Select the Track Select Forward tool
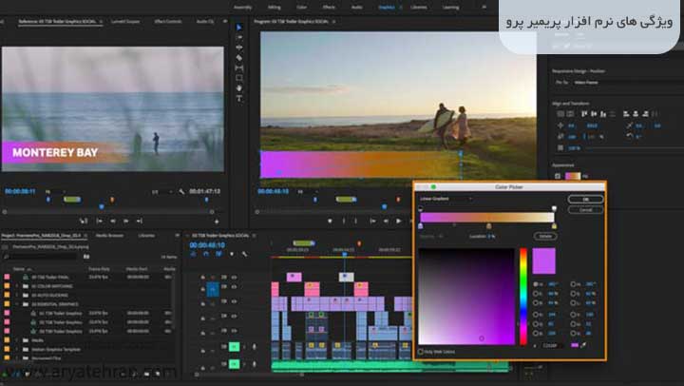This screenshot has width=684, height=386. click(238, 37)
